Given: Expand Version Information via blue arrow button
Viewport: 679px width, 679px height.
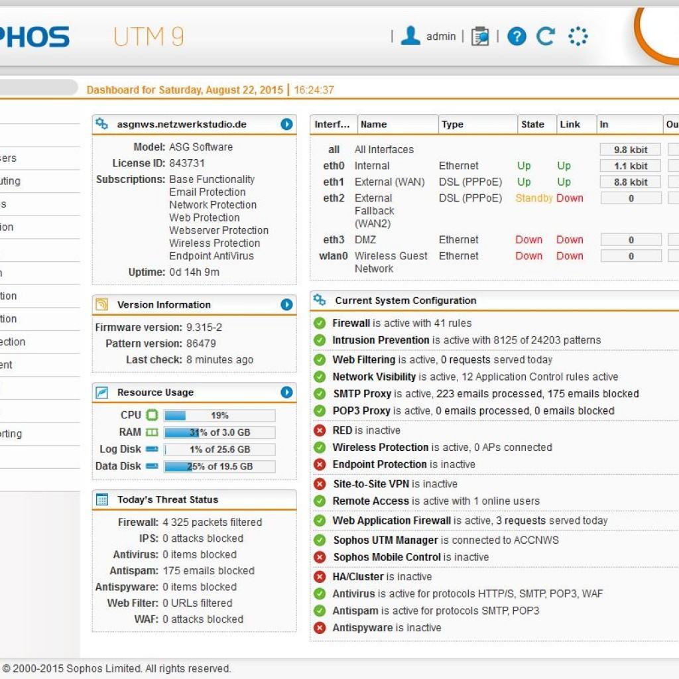Looking at the screenshot, I should pos(286,304).
